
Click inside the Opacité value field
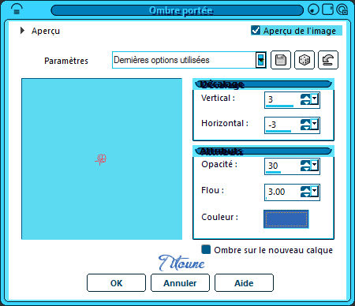pos(282,166)
